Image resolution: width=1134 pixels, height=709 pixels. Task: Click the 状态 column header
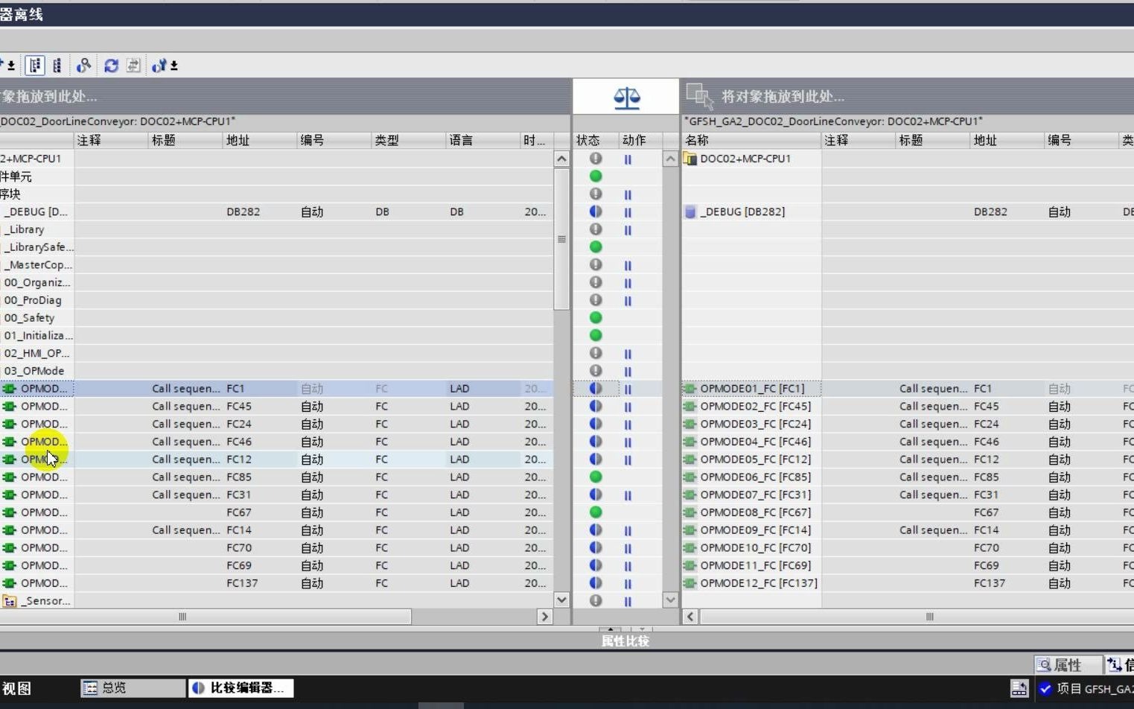596,140
